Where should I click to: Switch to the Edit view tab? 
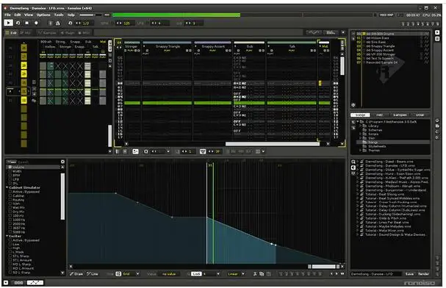coord(11,33)
